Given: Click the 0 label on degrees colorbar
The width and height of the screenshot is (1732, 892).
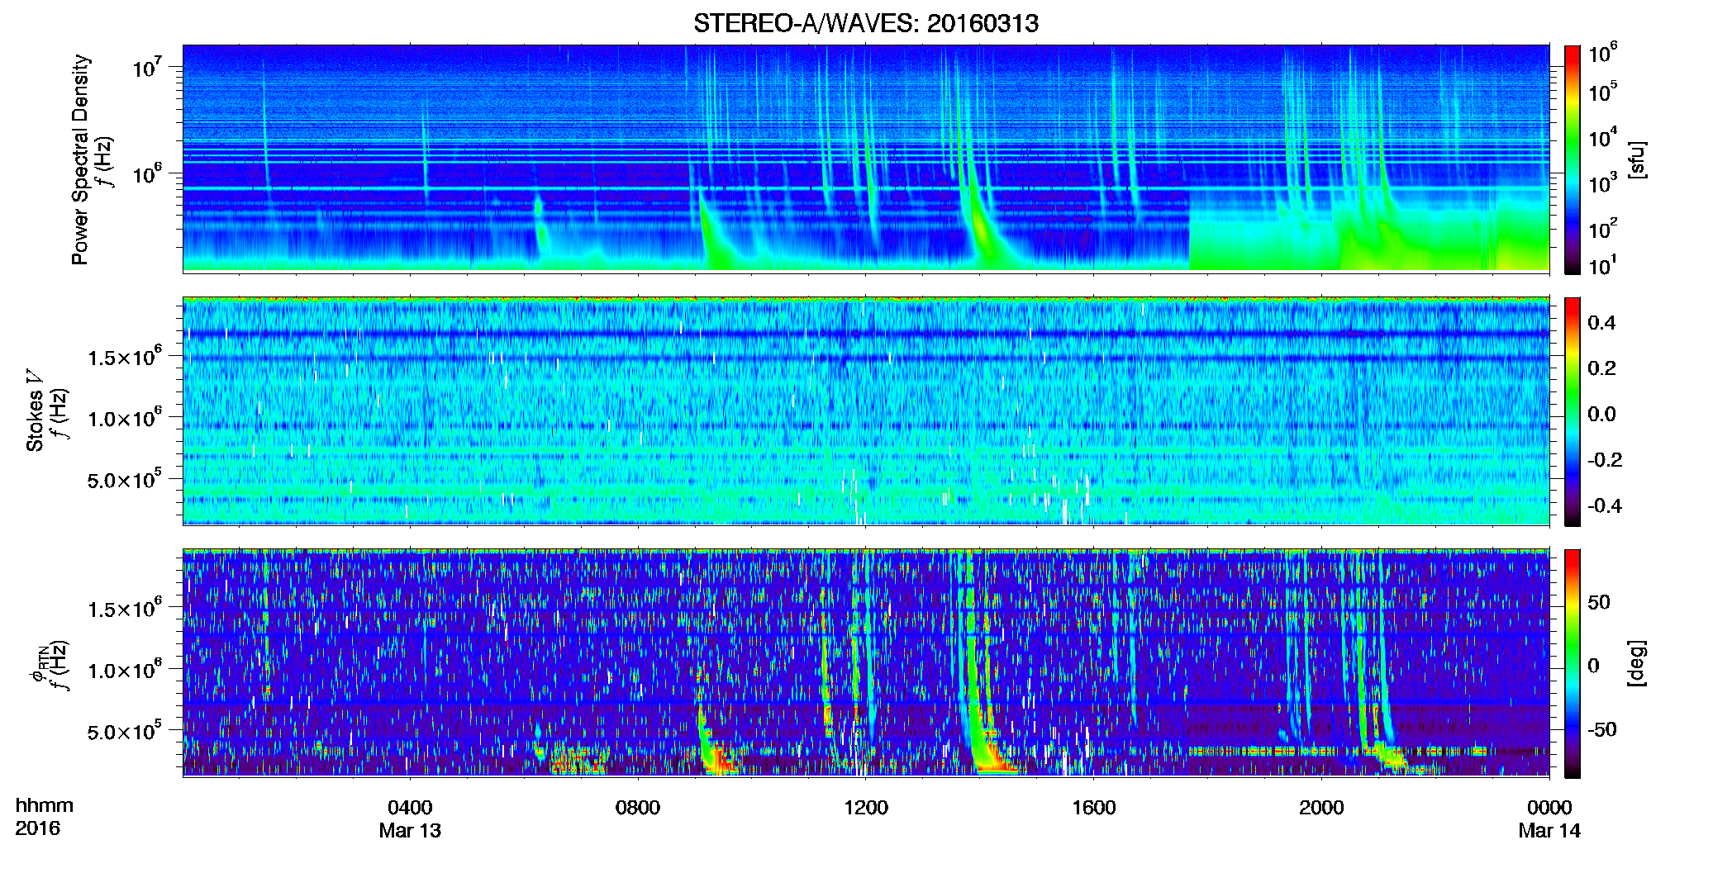Looking at the screenshot, I should pyautogui.click(x=1593, y=665).
